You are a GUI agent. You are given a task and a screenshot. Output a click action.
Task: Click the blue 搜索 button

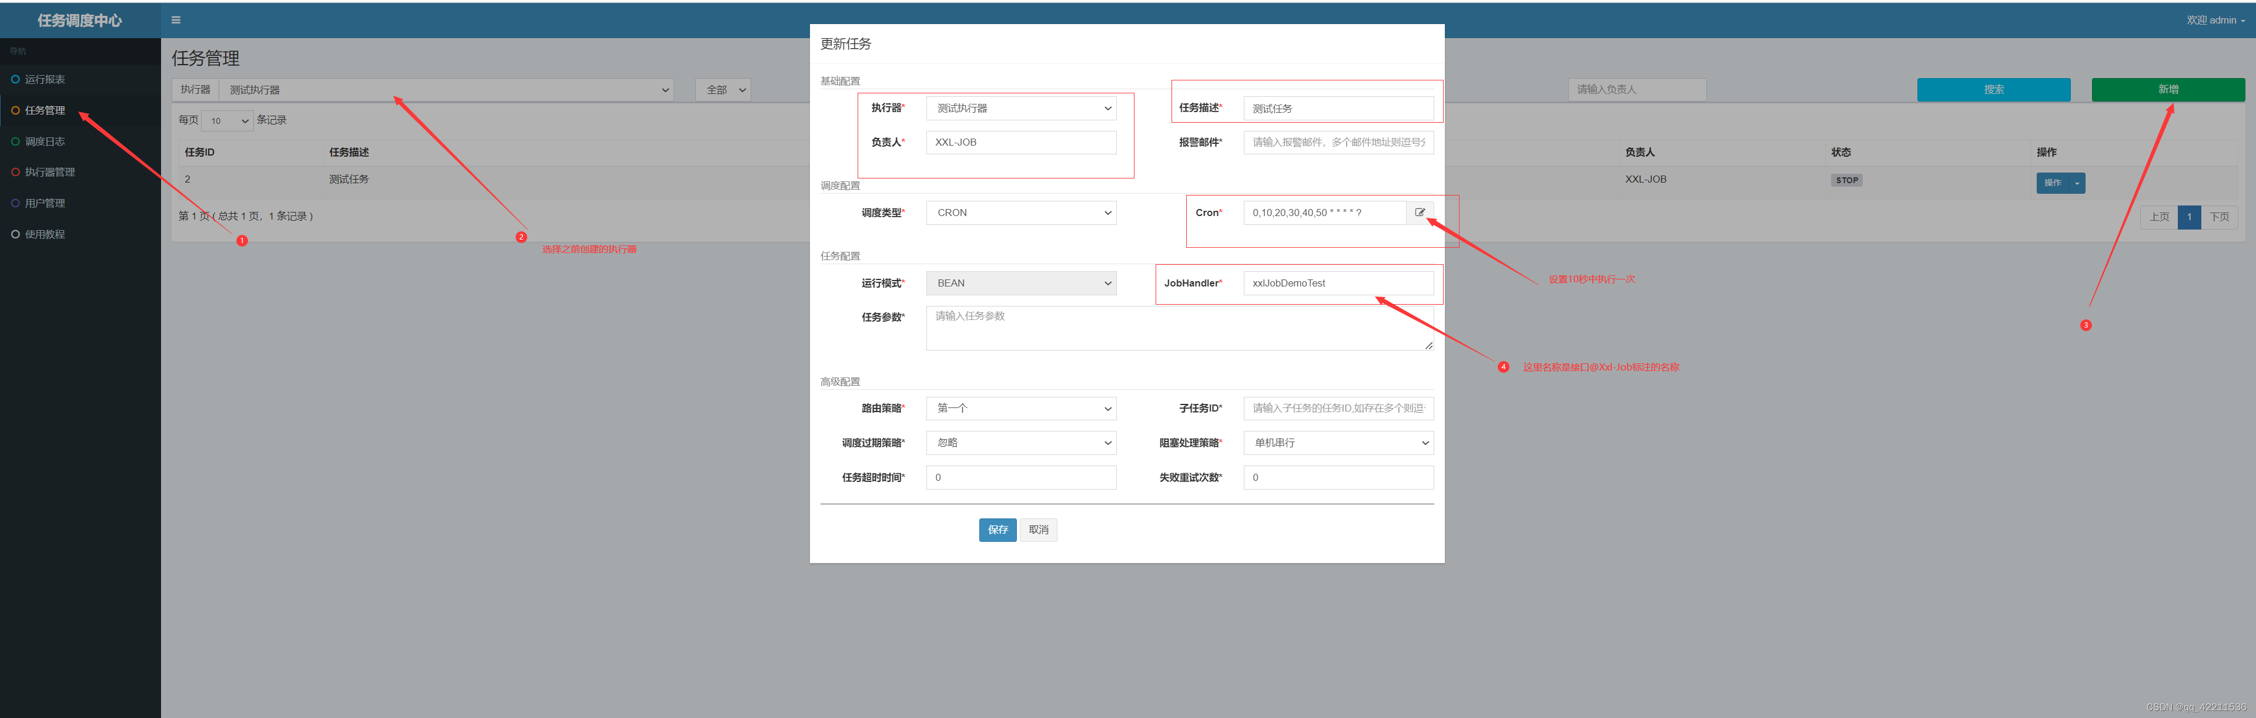pos(1993,89)
